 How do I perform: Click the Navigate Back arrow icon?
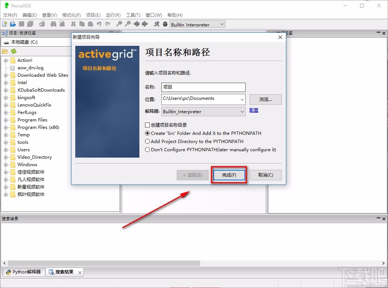tap(136, 24)
